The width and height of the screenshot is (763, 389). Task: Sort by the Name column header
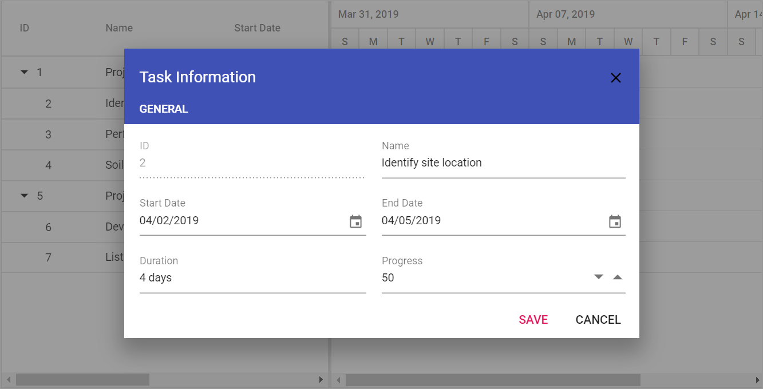click(x=119, y=28)
